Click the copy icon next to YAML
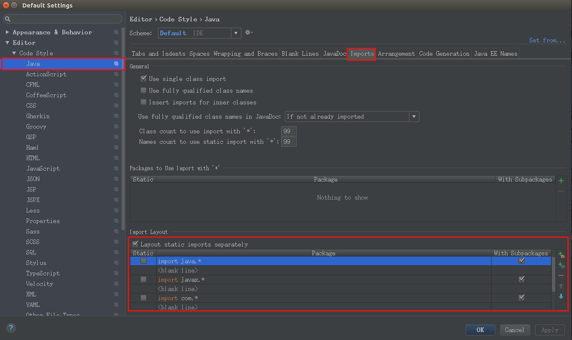 click(116, 305)
